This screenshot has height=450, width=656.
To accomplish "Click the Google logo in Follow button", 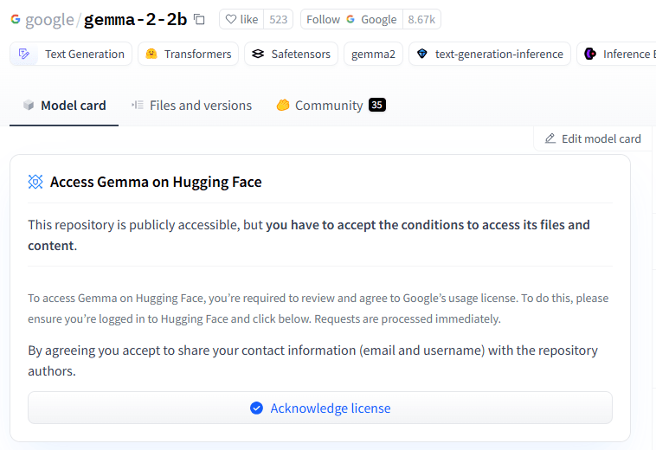I will [x=351, y=19].
